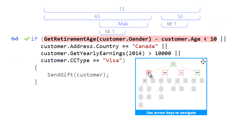Select the highlighted red < node in tree

[149, 72]
